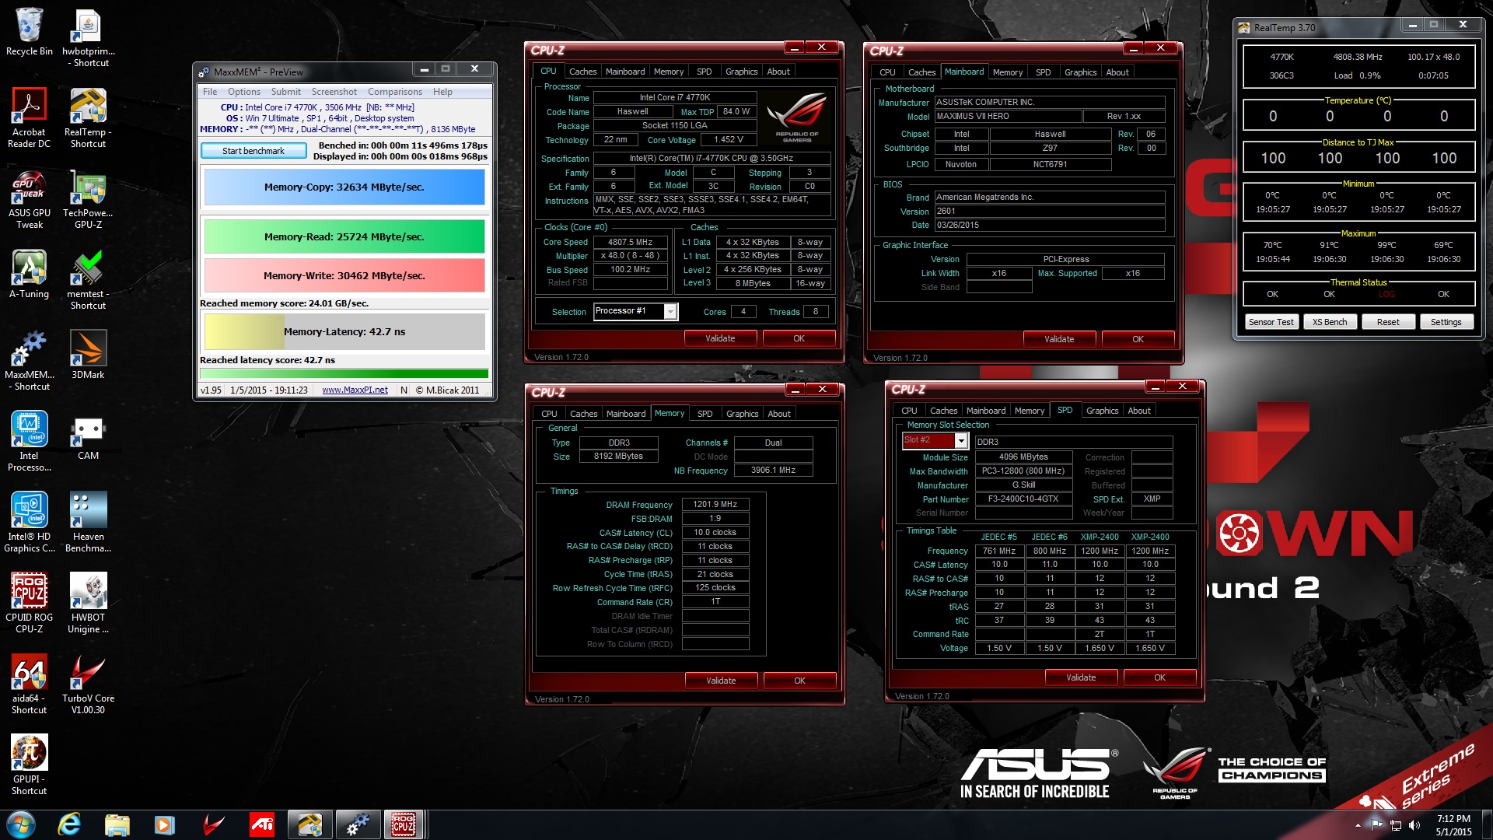Click Memory-Write 30462 MByte/sec bar
The height and width of the screenshot is (840, 1493).
(344, 276)
